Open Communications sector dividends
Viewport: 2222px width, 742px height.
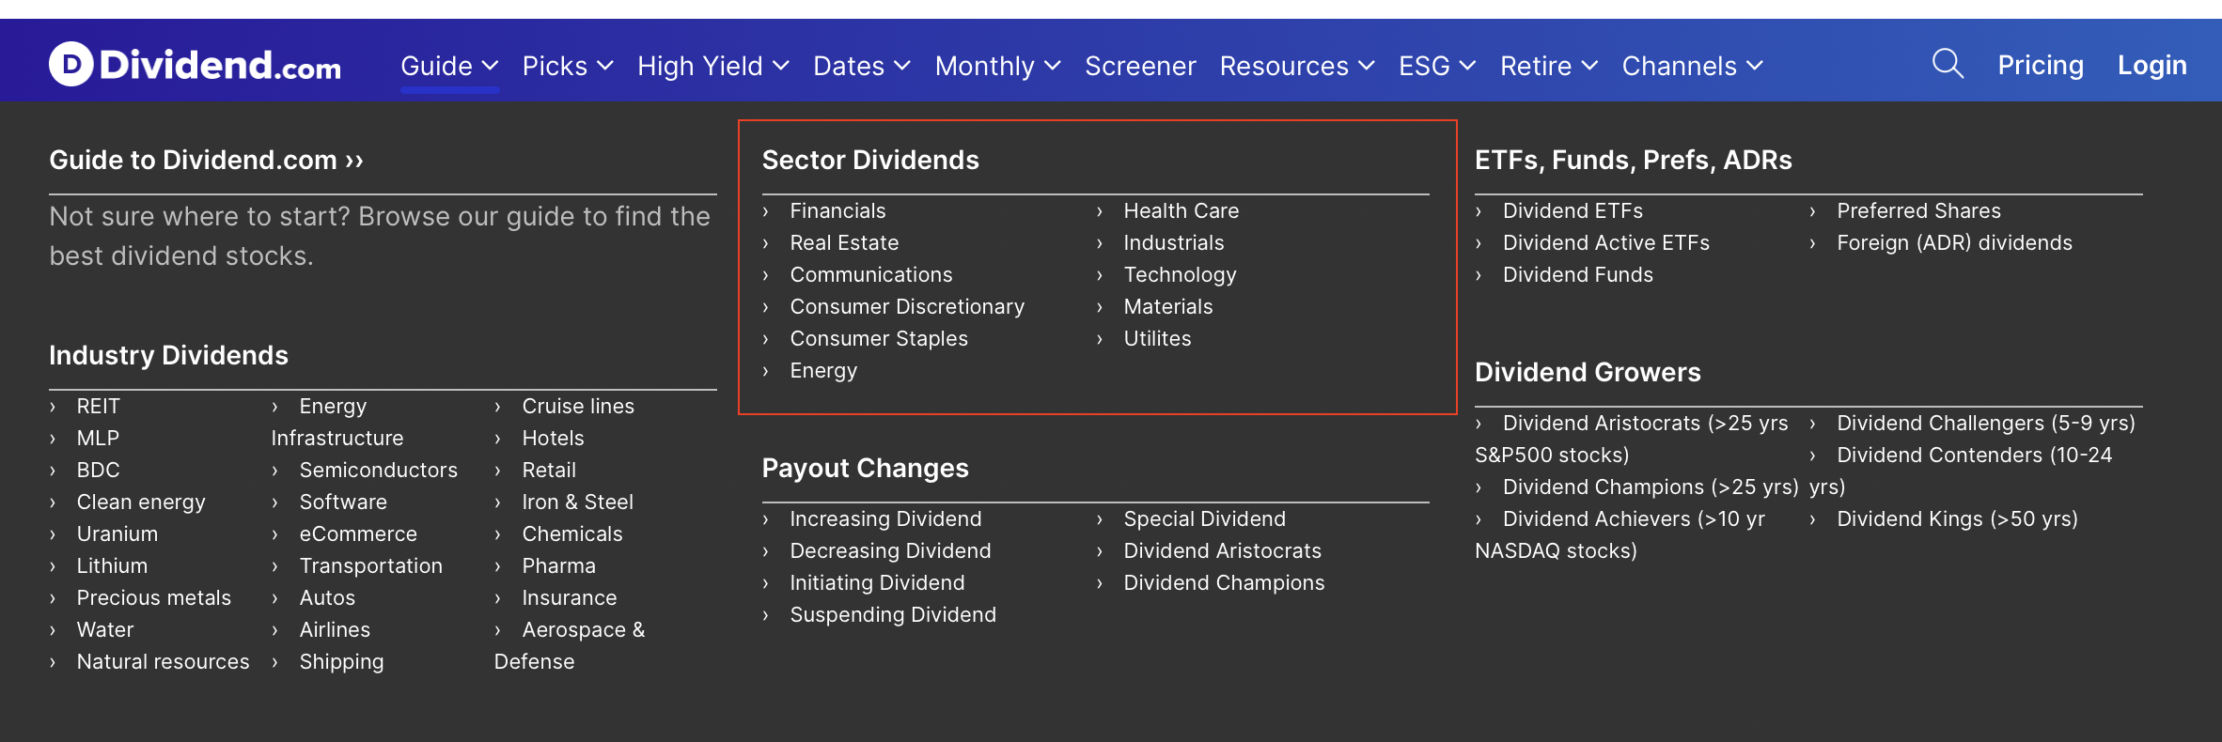pos(870,274)
